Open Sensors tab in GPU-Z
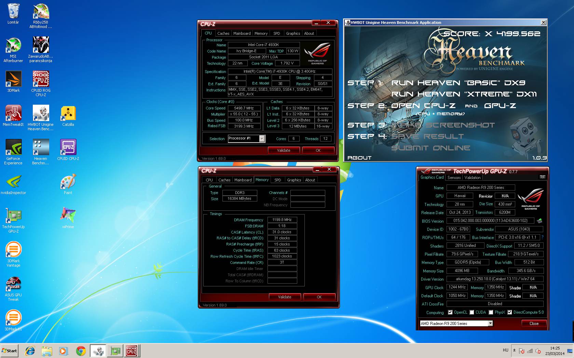Viewport: 574px width, 358px height. [x=454, y=178]
